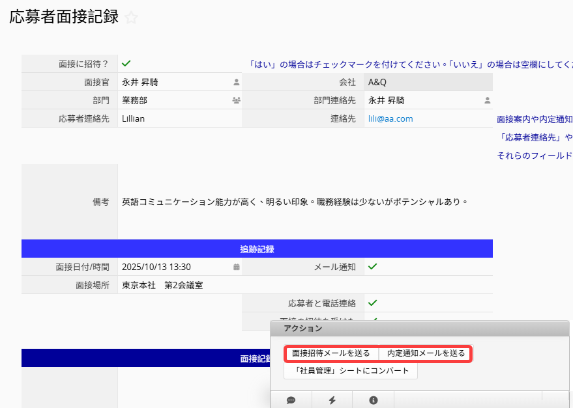Click the lightning bolt actions icon
Screen dimensions: 573x408
coord(332,400)
